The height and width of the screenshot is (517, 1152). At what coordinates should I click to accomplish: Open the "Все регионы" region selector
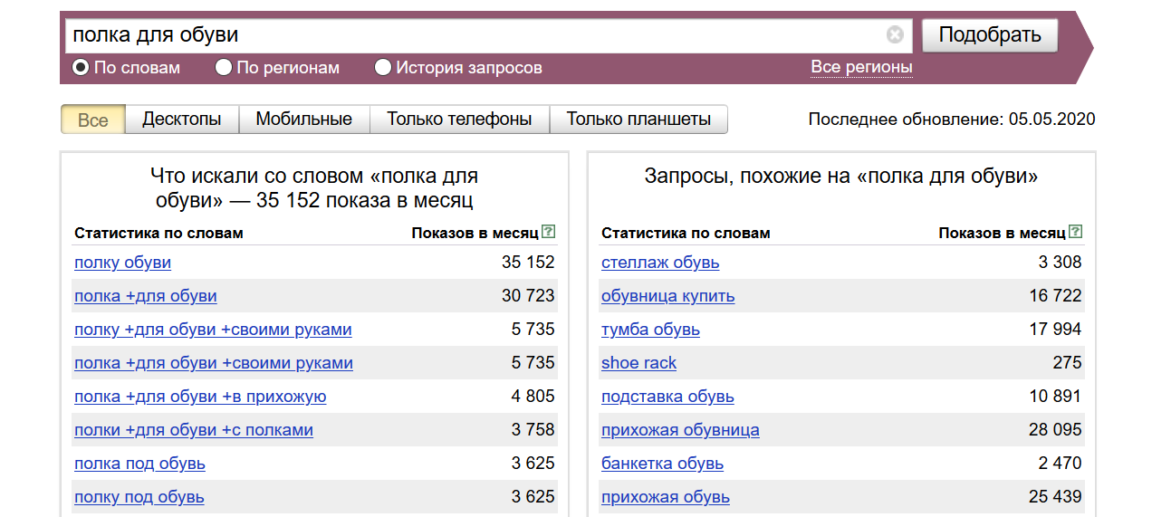(x=861, y=67)
